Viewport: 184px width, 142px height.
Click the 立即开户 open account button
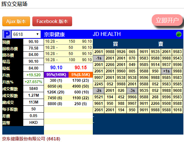167,20
